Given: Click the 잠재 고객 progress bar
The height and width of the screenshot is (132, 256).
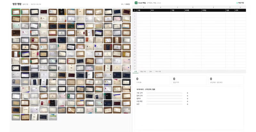Looking at the screenshot, I should coord(164,96).
